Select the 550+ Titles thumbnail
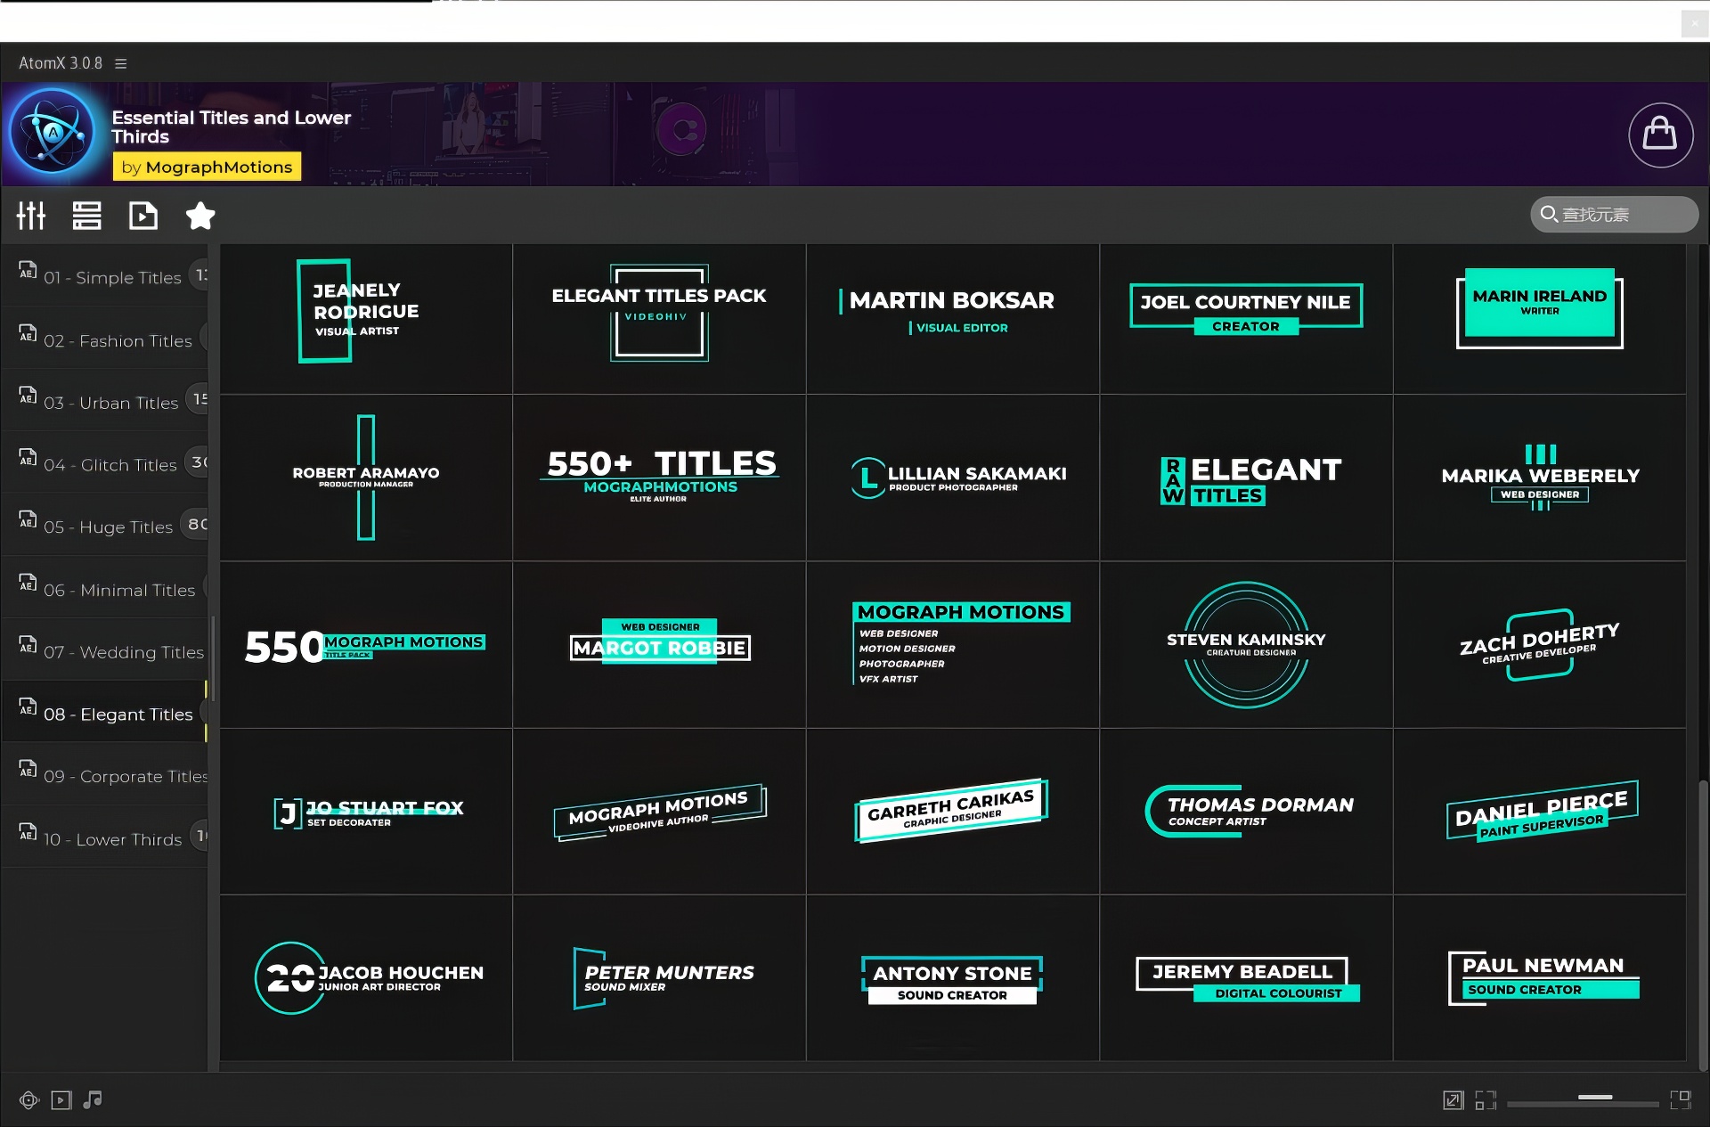The height and width of the screenshot is (1127, 1710). [x=659, y=478]
